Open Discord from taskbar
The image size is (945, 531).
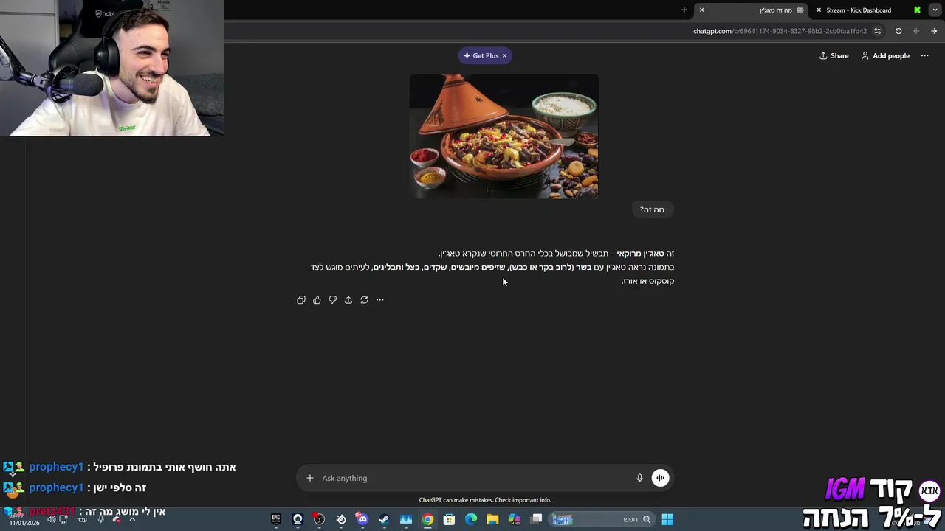coord(362,519)
